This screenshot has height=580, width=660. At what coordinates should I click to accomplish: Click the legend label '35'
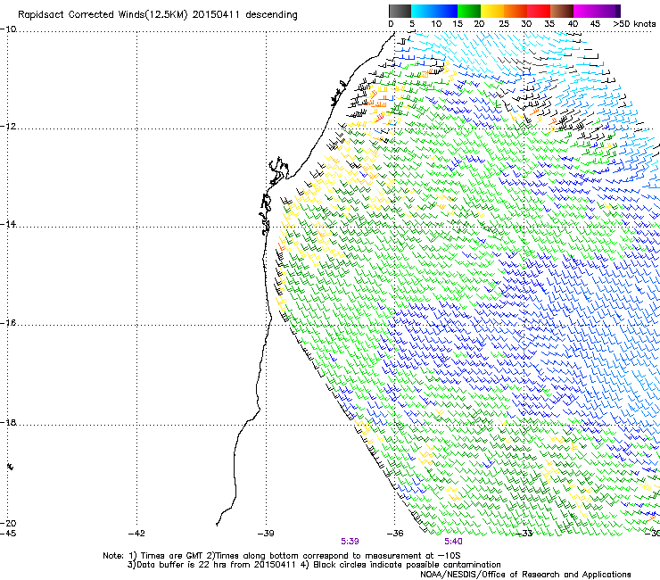[x=549, y=24]
